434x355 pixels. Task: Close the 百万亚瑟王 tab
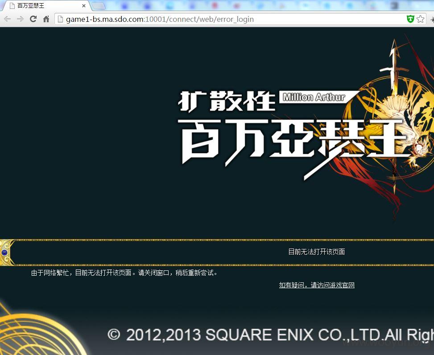[84, 6]
